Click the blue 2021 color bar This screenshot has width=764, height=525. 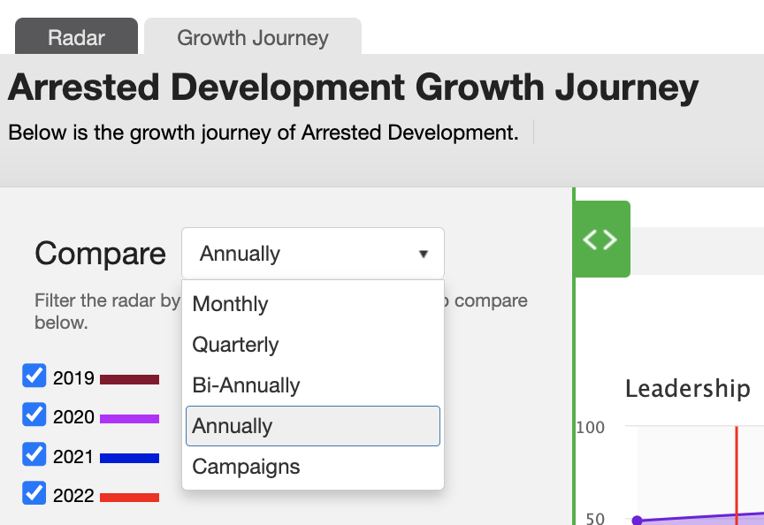130,458
